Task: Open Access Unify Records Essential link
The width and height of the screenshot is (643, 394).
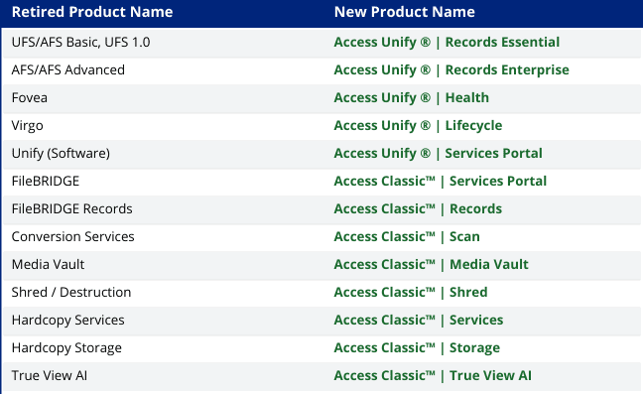Action: coord(447,43)
